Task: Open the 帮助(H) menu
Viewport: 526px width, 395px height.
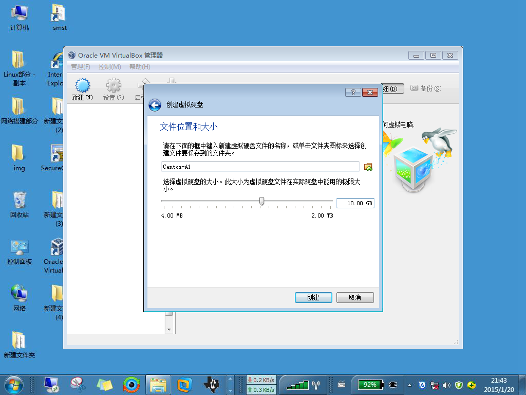Action: pos(140,66)
